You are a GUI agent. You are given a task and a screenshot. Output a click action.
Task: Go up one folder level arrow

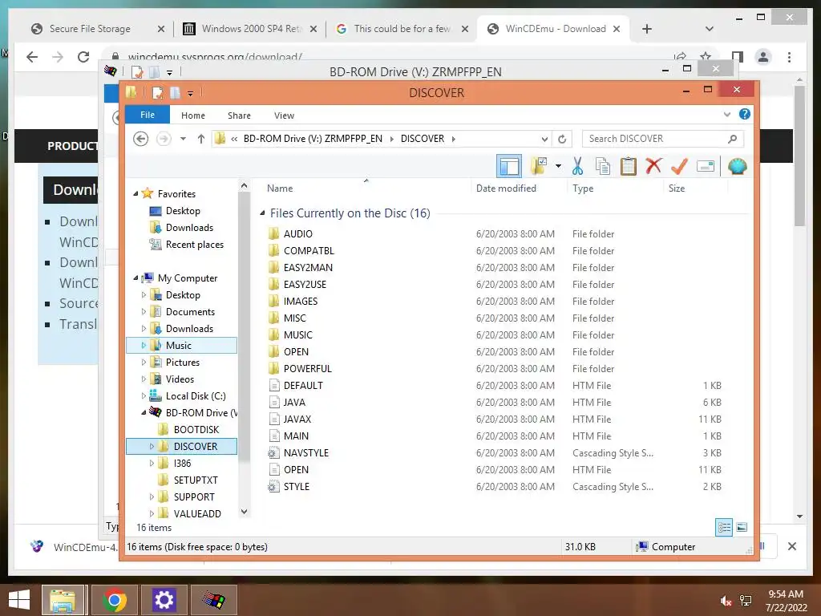pyautogui.click(x=201, y=139)
